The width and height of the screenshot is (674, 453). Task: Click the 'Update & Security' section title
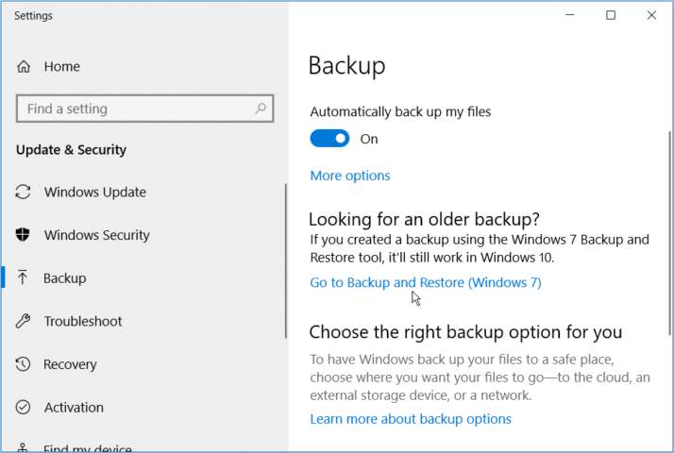tap(72, 149)
